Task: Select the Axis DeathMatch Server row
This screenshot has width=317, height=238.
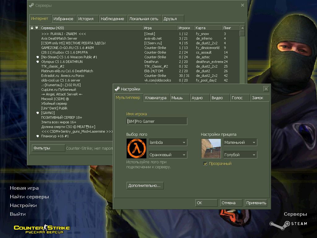Action: 135,38
